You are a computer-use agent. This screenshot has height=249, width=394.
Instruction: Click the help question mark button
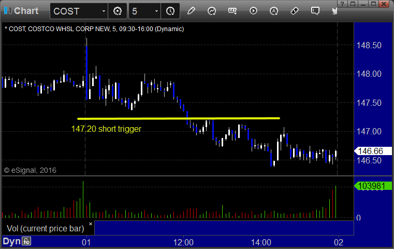tap(342, 4)
